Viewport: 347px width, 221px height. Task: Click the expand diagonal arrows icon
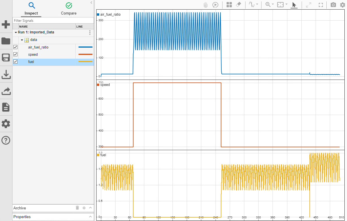[309, 5]
